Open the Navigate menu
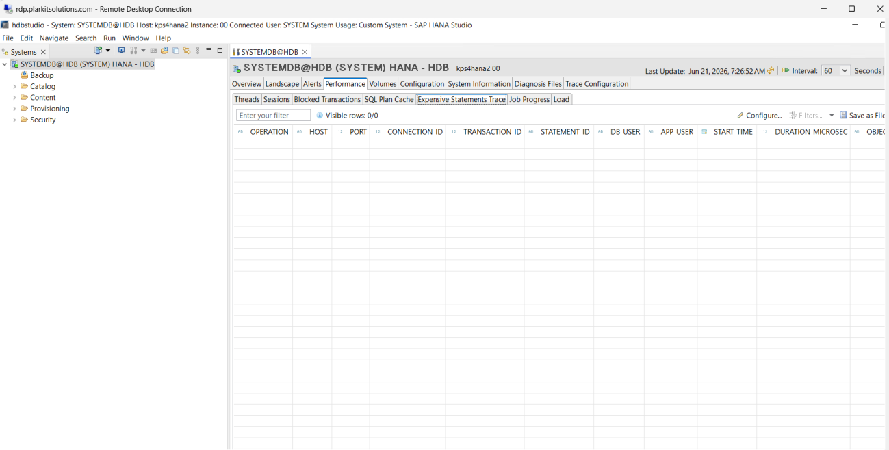The height and width of the screenshot is (450, 889). (54, 38)
